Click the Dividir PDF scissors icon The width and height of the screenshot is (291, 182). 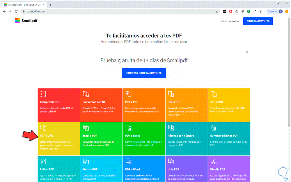tap(214, 161)
